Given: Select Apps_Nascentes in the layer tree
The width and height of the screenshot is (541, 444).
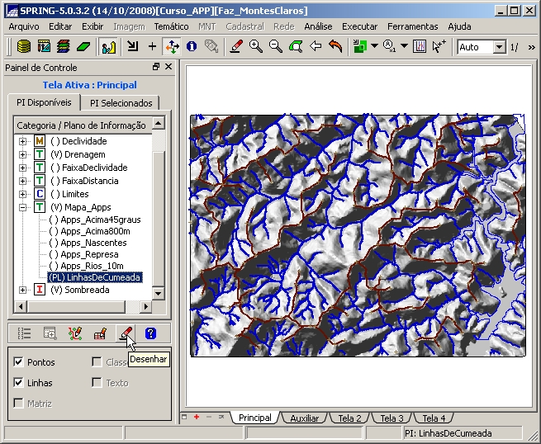Looking at the screenshot, I should click(x=93, y=243).
